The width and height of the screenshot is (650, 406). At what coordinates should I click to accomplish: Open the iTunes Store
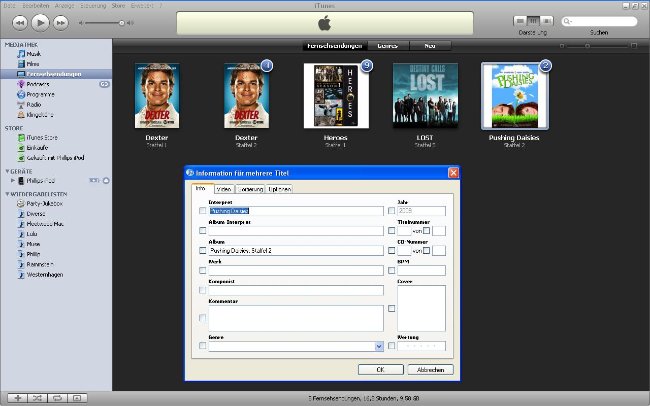42,138
